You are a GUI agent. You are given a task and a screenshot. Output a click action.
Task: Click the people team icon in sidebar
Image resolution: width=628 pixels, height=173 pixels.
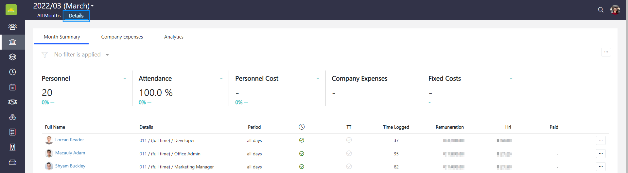12,27
